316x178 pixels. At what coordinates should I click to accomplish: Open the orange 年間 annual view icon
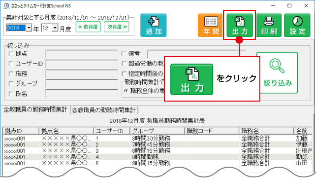coord(211,26)
